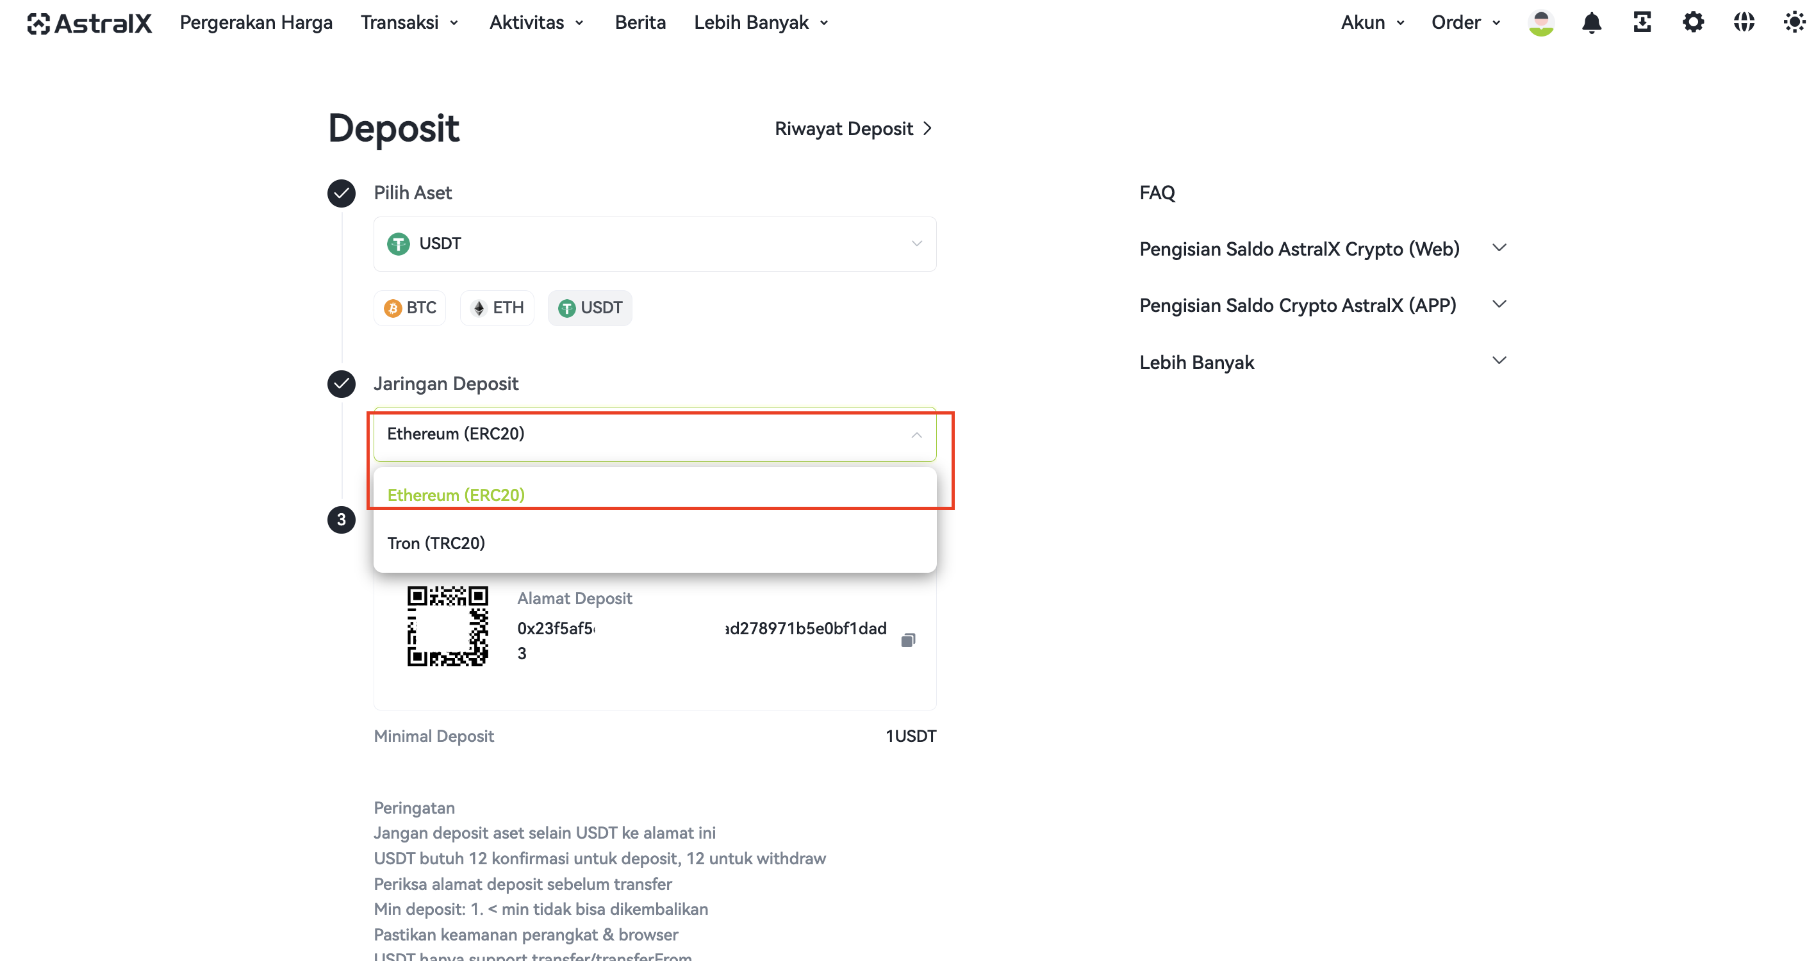Open the Transaksi menu
This screenshot has width=1816, height=961.
(409, 22)
